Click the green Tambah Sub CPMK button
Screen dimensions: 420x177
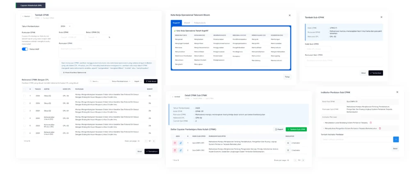click(296, 129)
